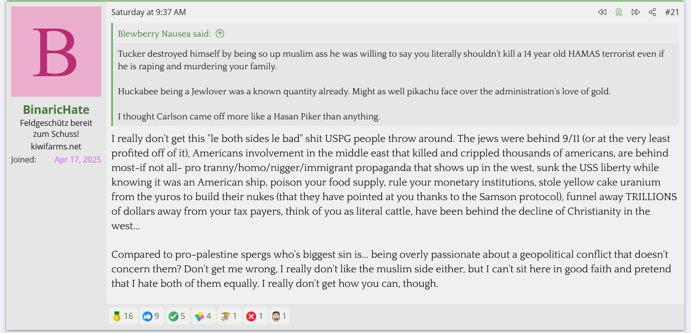Click the Apr 17, 2025 join date

point(78,159)
